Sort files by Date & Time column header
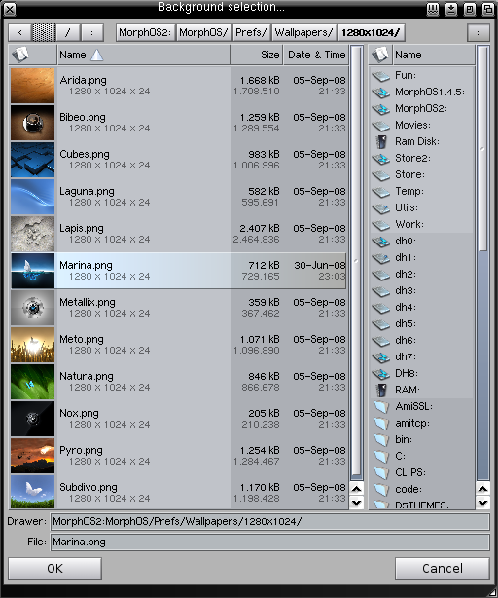 coord(316,55)
